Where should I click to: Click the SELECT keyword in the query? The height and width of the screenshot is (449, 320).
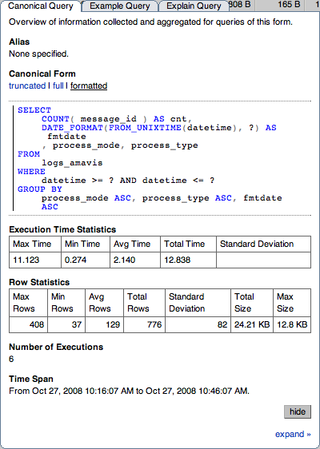34,110
